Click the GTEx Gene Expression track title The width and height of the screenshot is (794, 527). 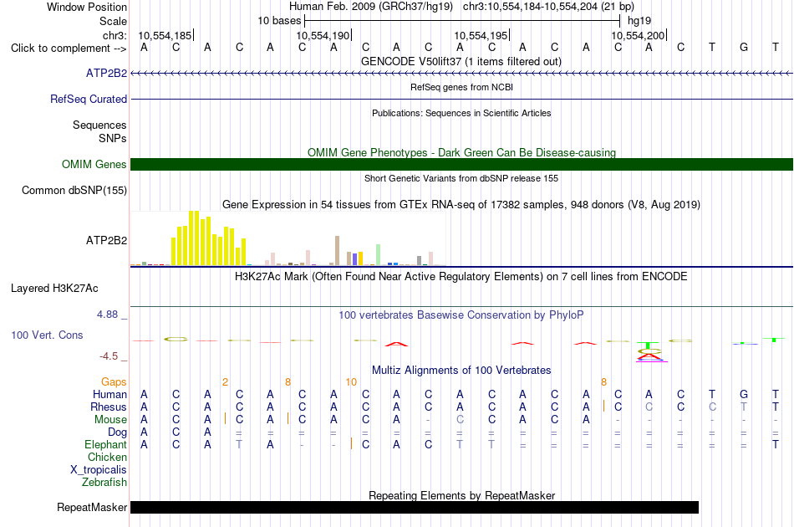tap(461, 205)
